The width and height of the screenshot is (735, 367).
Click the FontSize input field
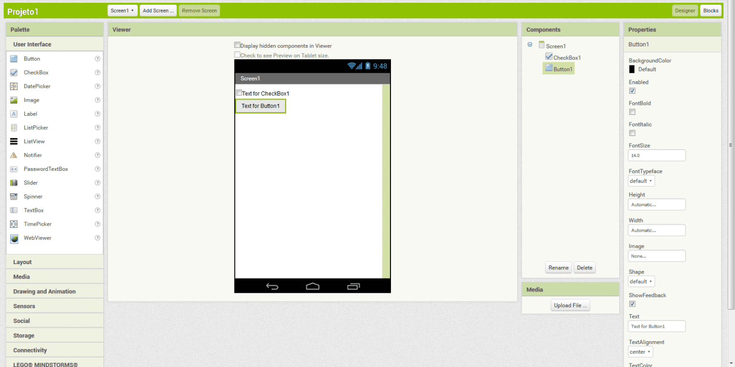[657, 155]
